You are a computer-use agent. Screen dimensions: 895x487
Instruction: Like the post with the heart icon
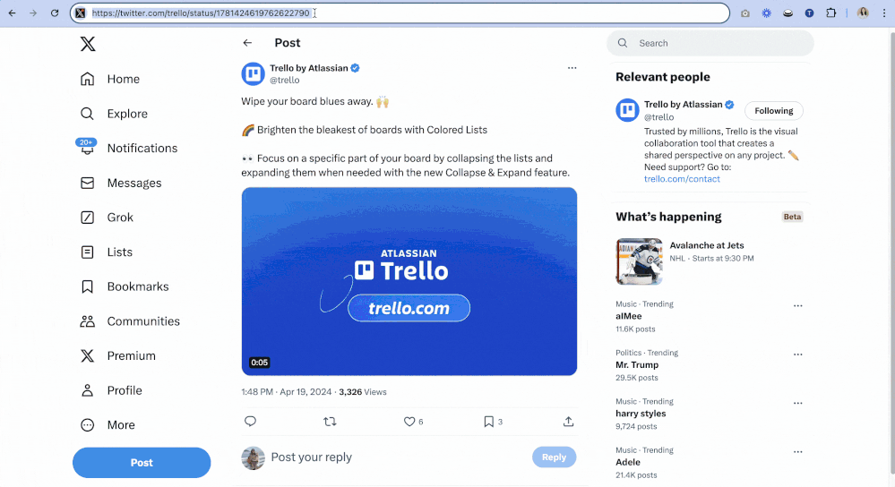[409, 422]
